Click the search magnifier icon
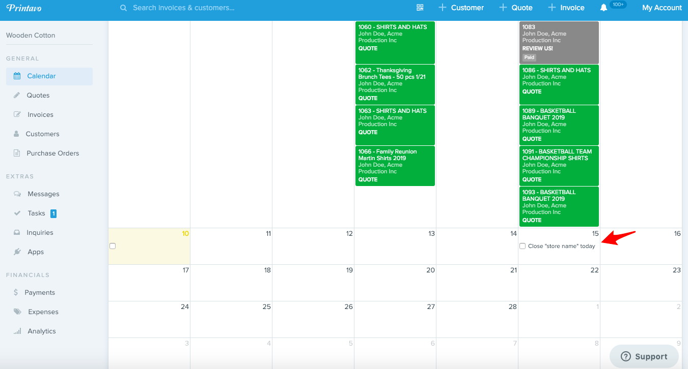 coord(123,8)
